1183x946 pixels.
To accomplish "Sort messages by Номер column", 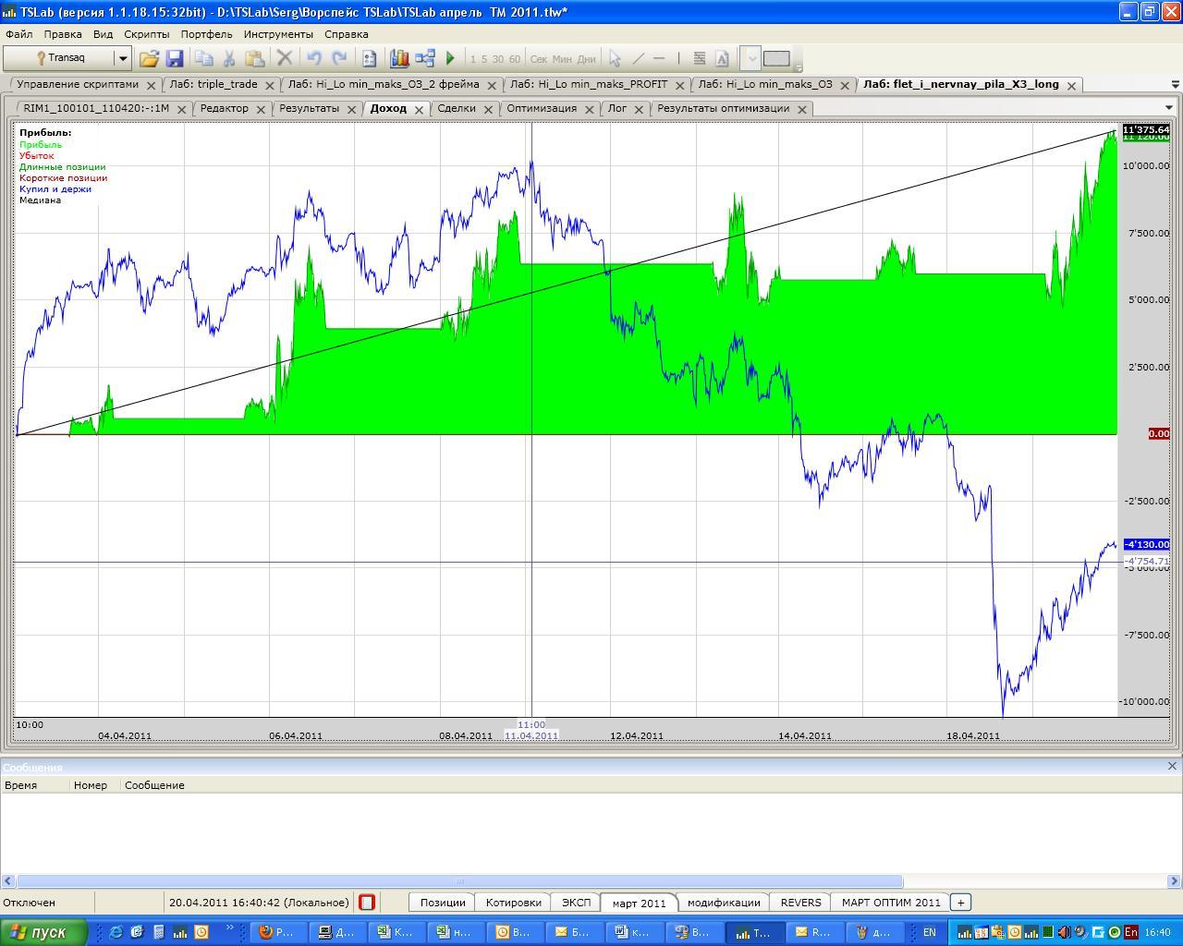I will click(94, 785).
